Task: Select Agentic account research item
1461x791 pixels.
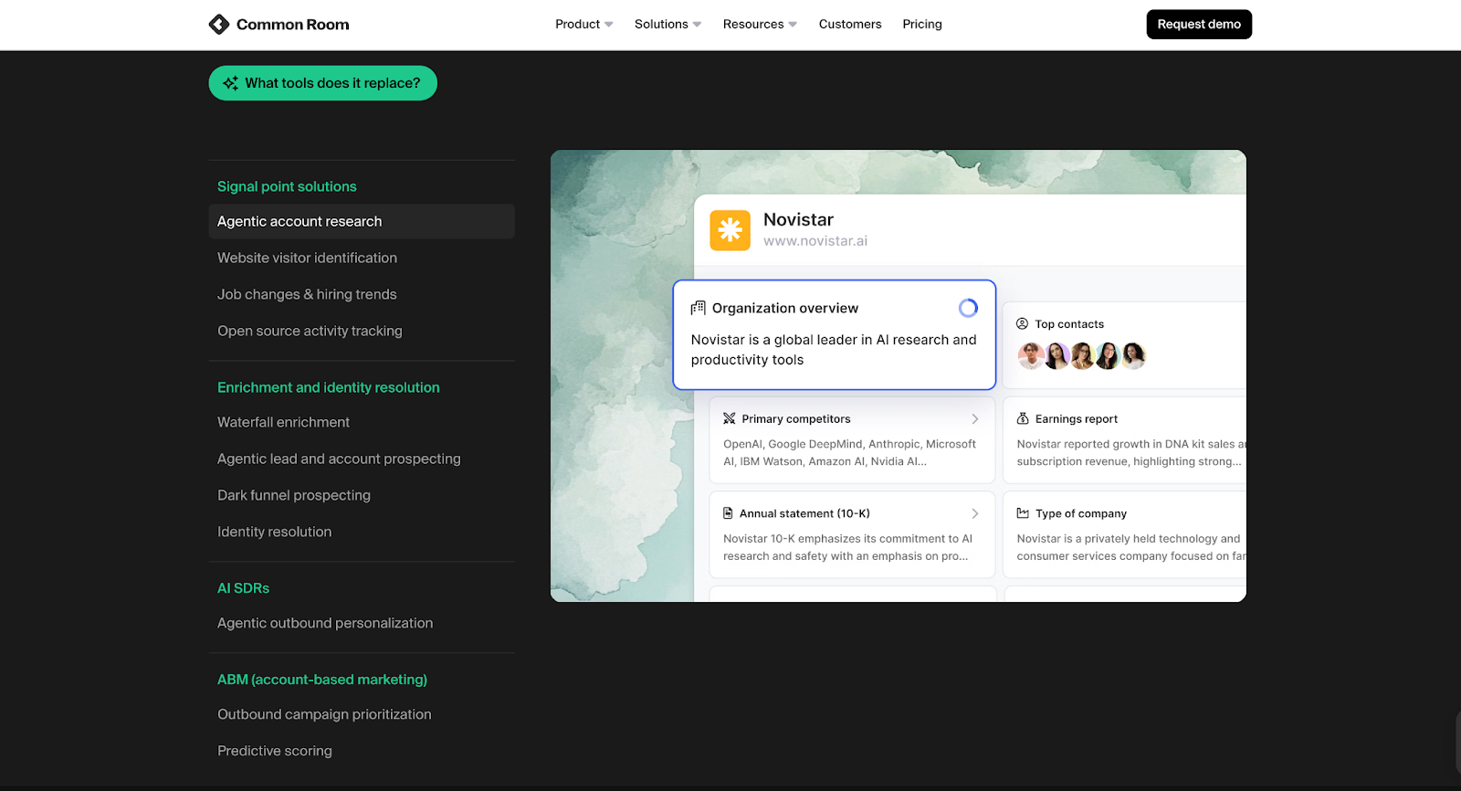Action: (362, 221)
